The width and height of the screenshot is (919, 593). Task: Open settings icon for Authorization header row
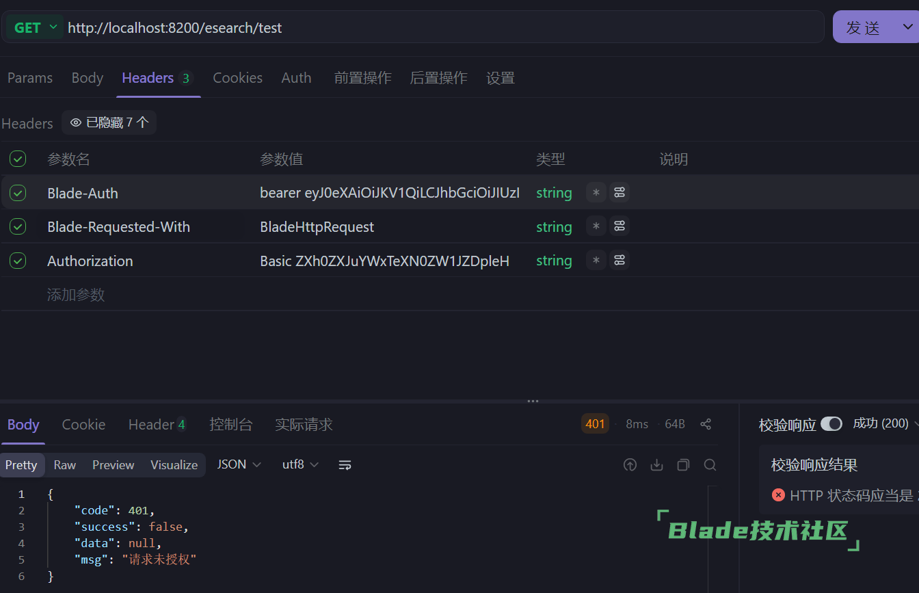click(x=620, y=261)
